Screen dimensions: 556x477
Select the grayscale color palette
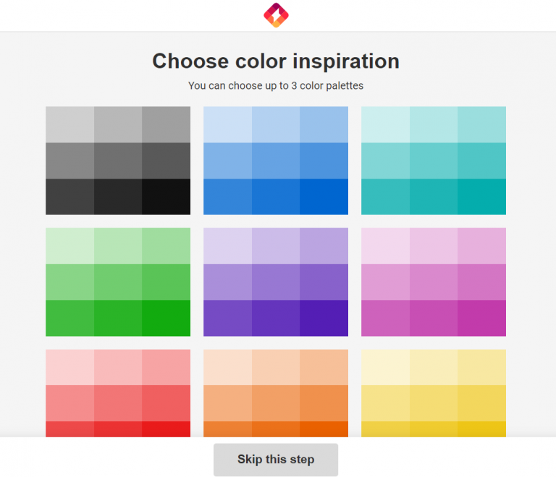pyautogui.click(x=118, y=160)
